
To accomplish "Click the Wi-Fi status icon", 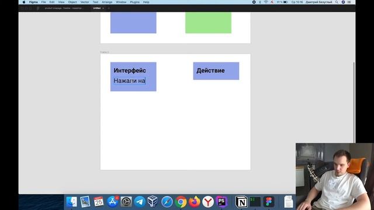I will [266, 2].
